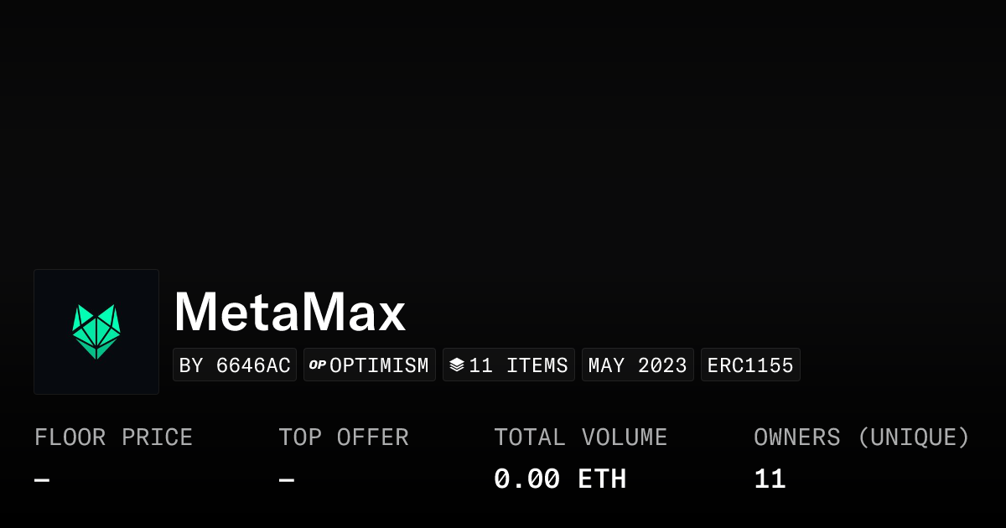The image size is (1006, 528).
Task: Click the 0.00 total volume figure
Action: [x=526, y=479]
